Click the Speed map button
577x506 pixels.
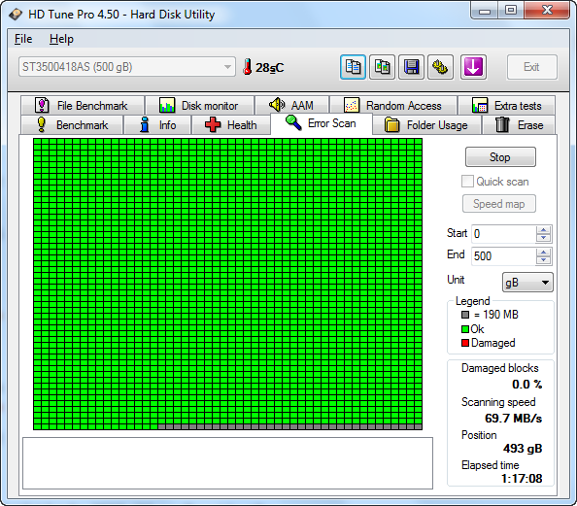point(499,204)
